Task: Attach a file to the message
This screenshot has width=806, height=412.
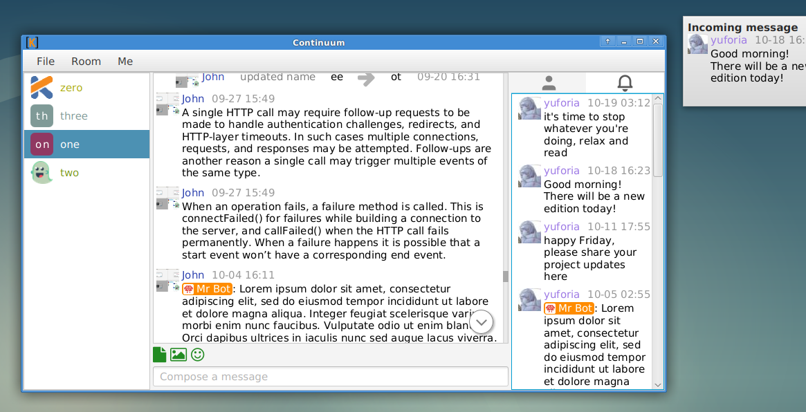Action: 158,354
